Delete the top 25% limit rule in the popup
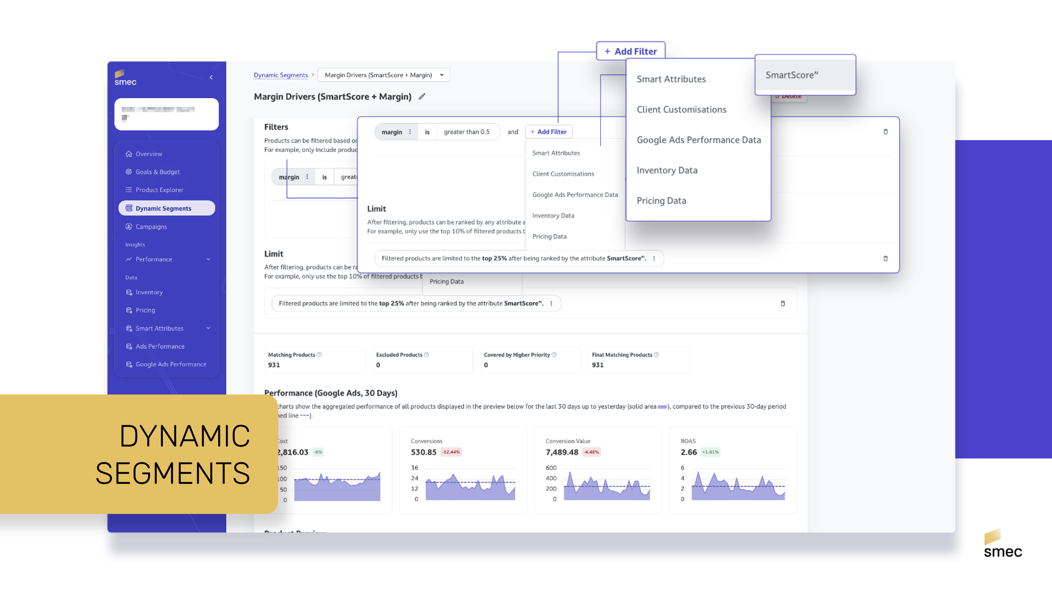 885,258
